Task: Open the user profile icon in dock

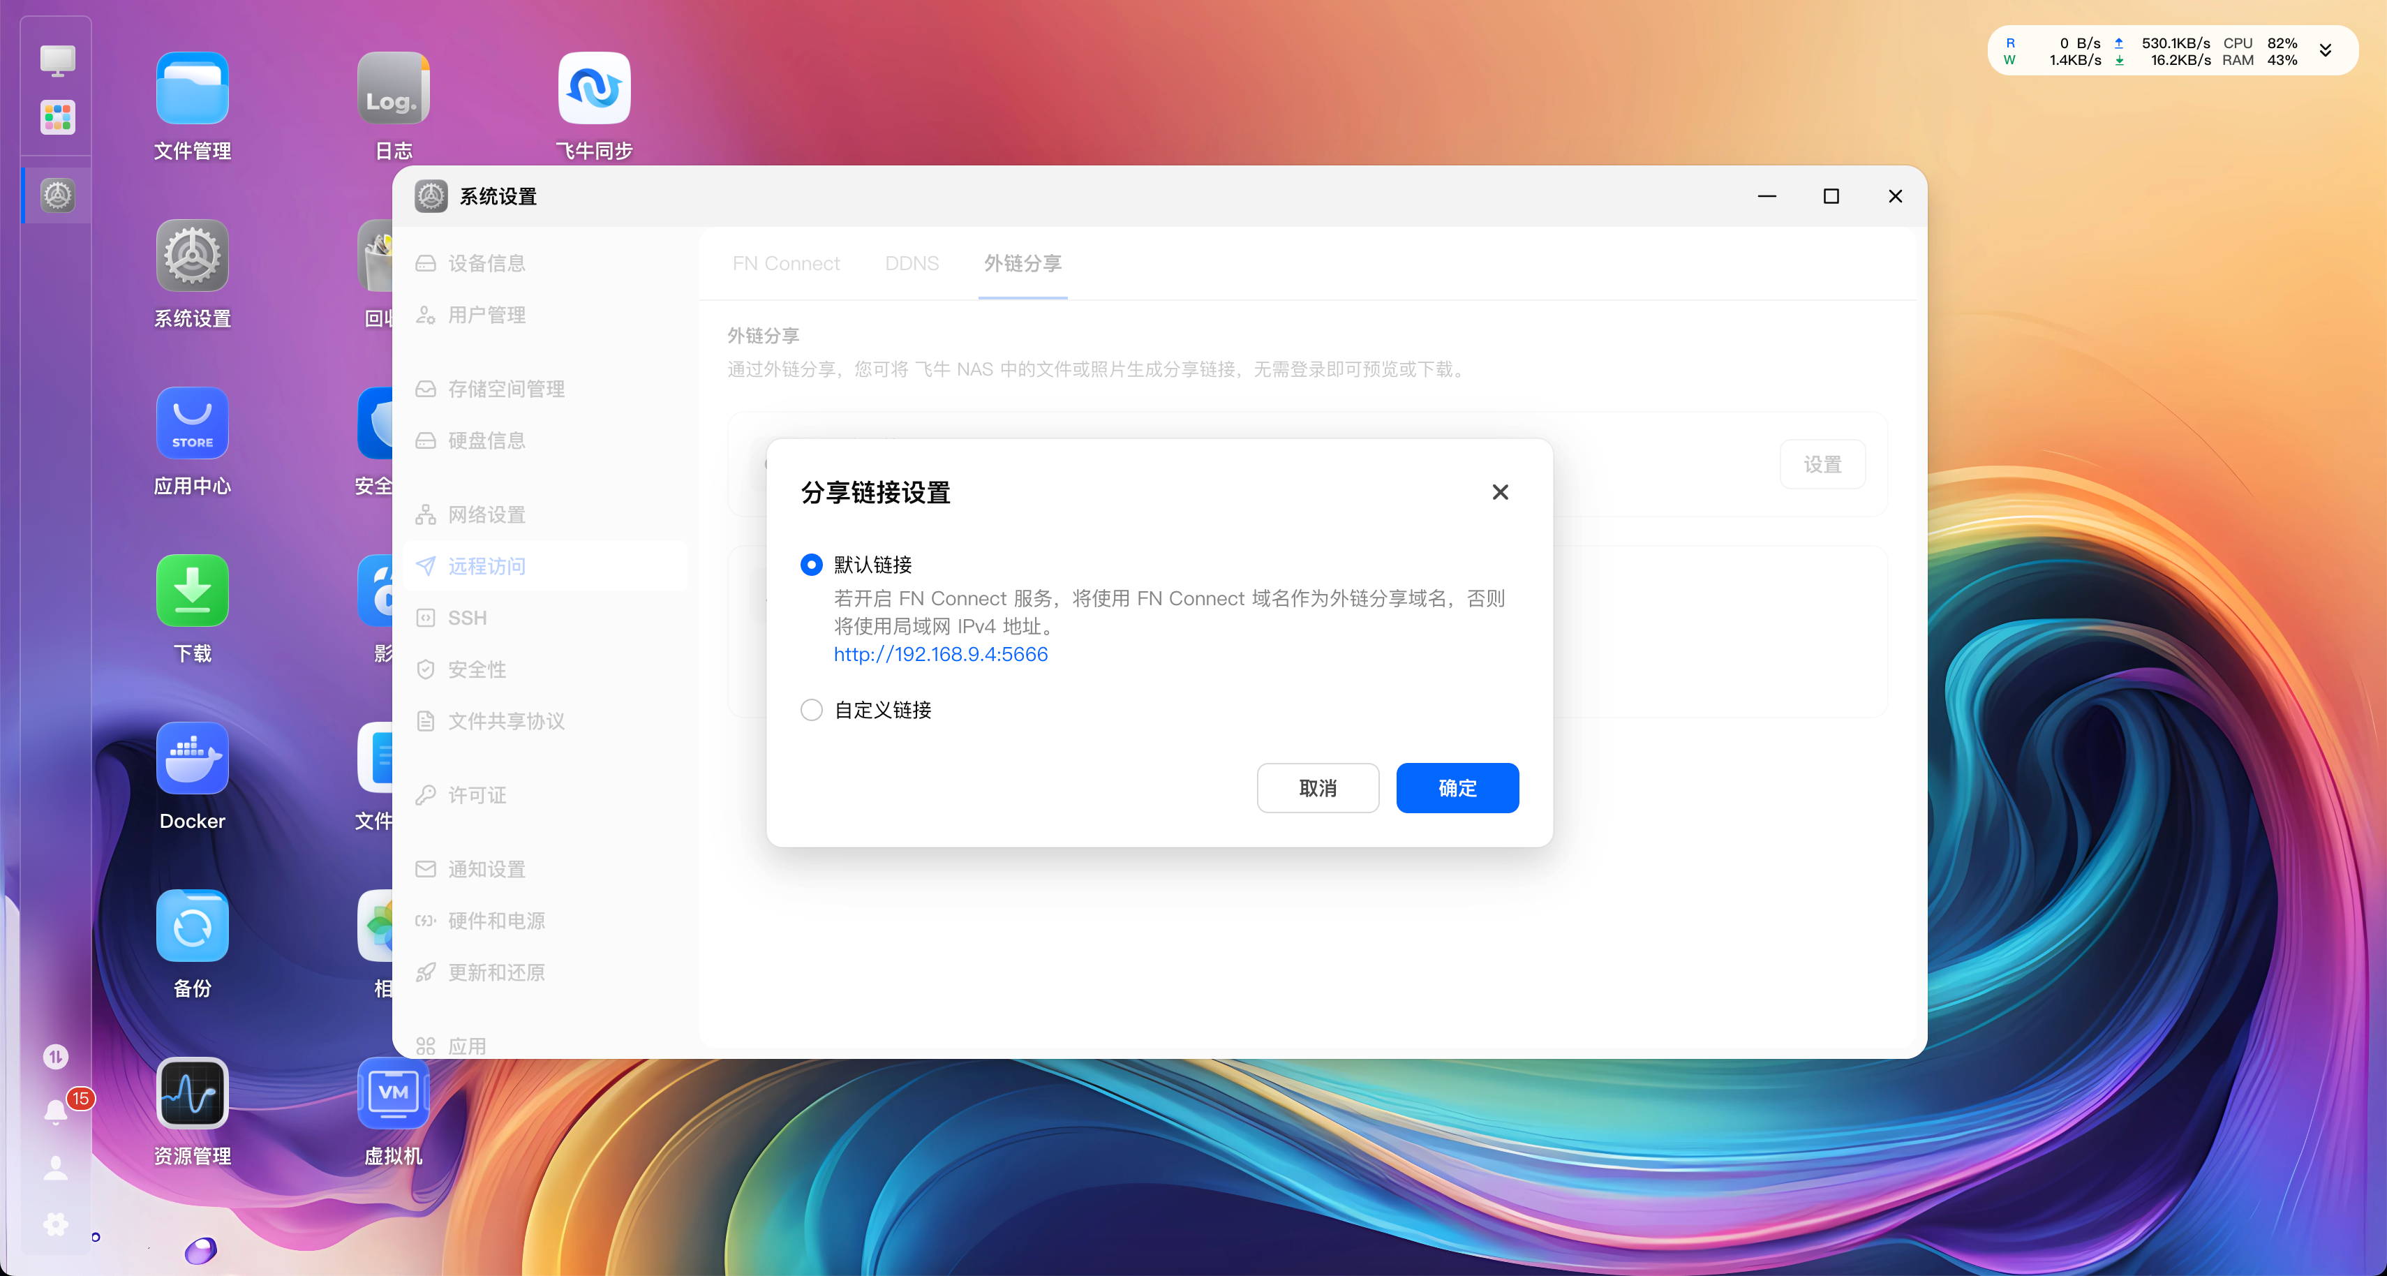Action: 56,1169
